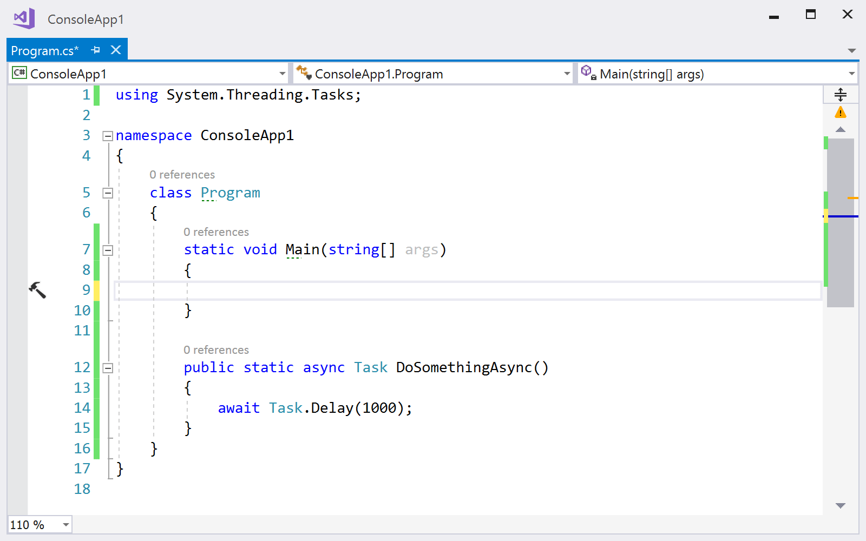Click the ConsoleApp1.Program class icon in navigation bar
866x541 pixels.
click(303, 72)
